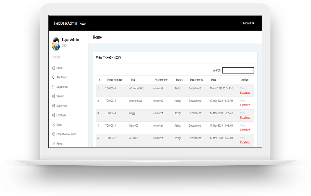This screenshot has height=196, width=311.
Task: Click the Report chart icon
Action: coord(54,143)
